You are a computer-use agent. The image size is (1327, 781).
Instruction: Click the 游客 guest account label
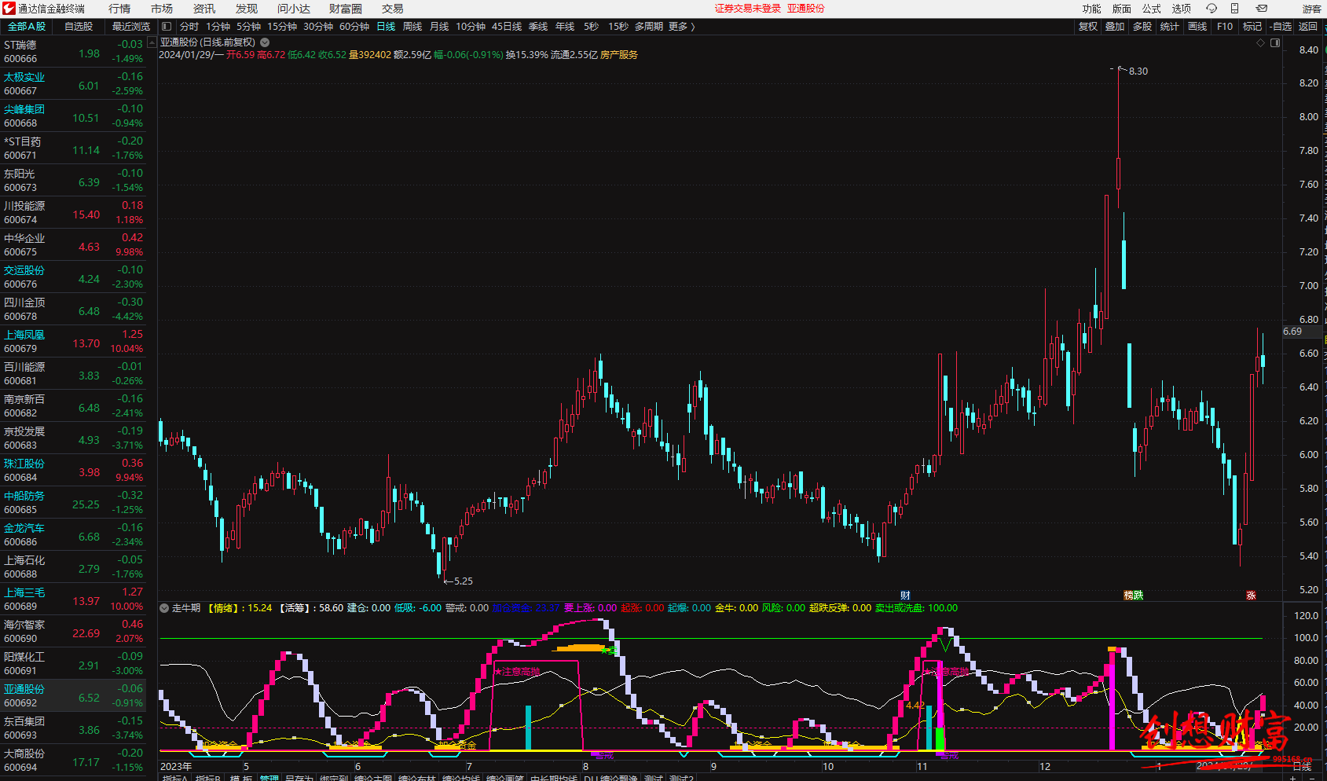coord(1311,9)
